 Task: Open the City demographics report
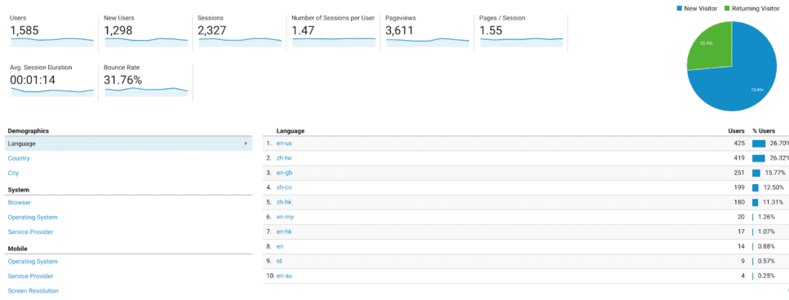tap(12, 173)
